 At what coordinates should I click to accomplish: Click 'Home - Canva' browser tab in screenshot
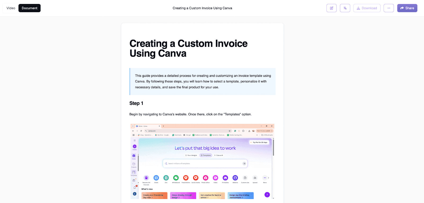[x=148, y=126]
